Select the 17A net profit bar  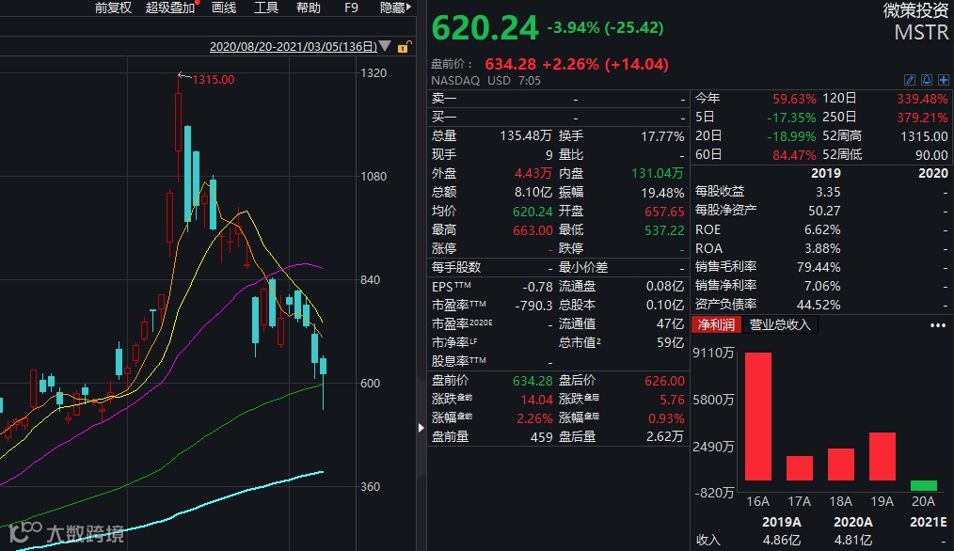(800, 468)
